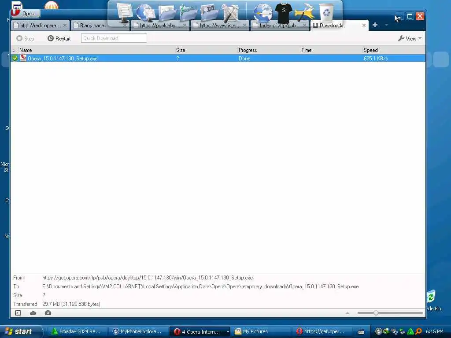
Task: Click the Opera Link cloud icon
Action: 33,313
